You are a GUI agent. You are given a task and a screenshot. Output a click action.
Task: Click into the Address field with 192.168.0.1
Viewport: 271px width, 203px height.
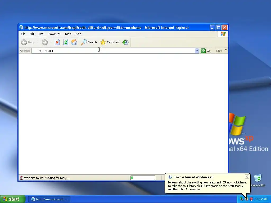coord(113,51)
